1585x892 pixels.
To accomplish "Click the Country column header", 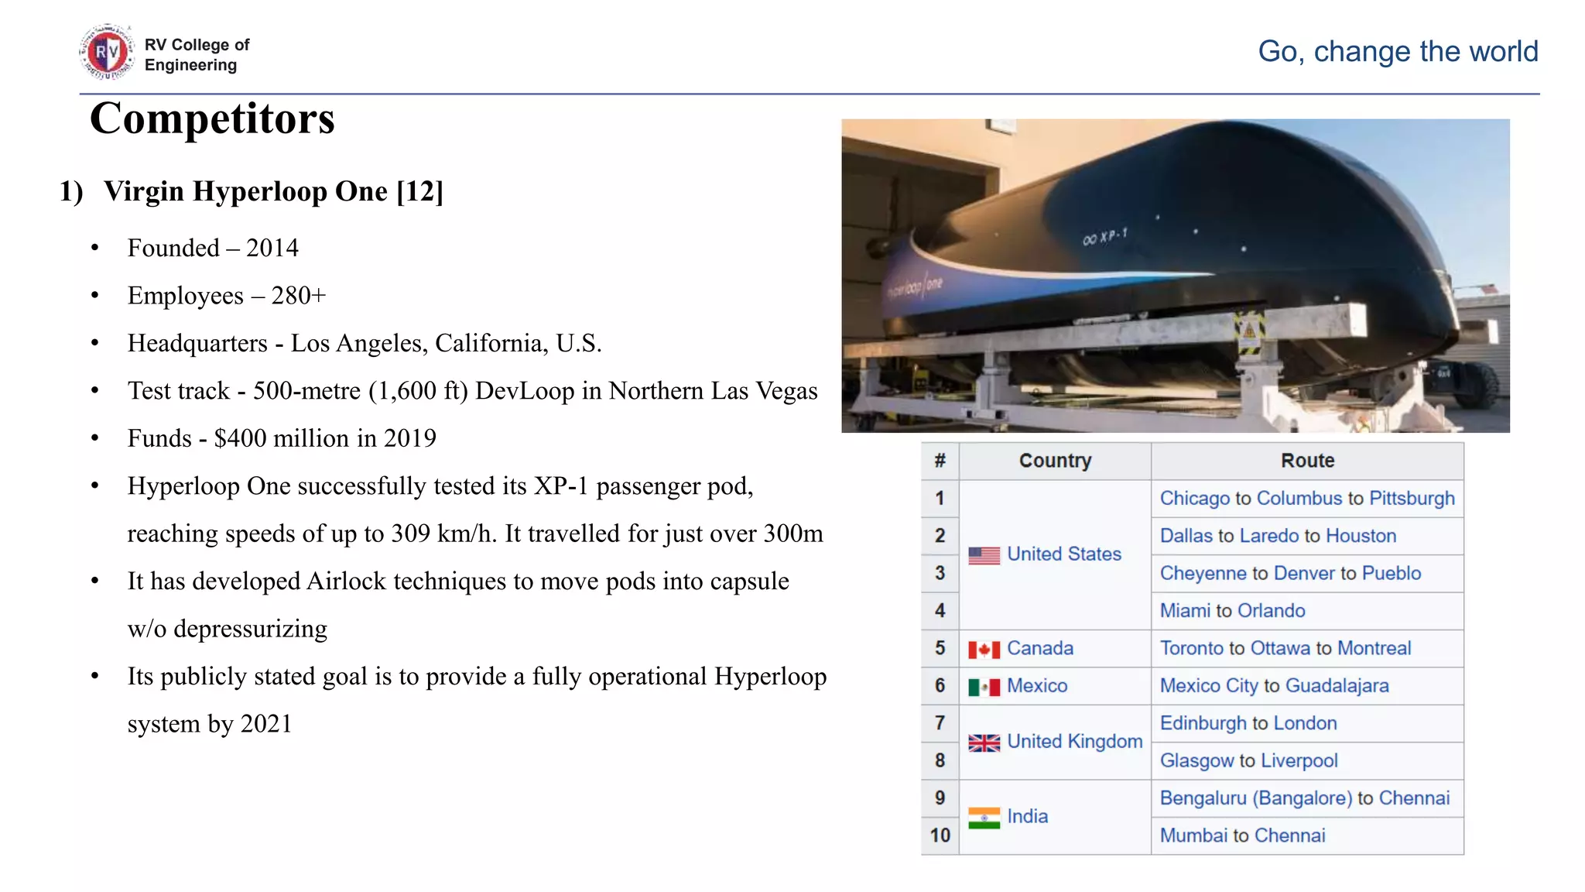I will point(1055,461).
